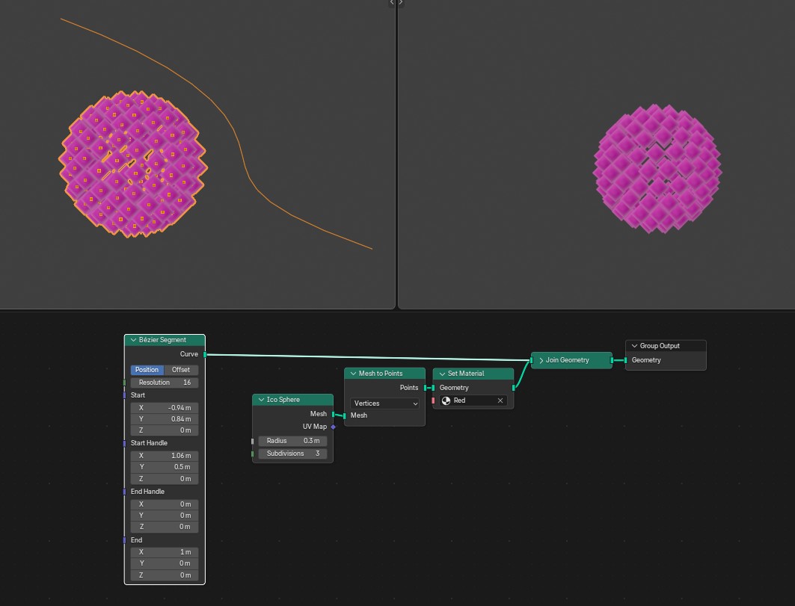
Task: Click the Subdivisions 3 slider field
Action: coord(292,454)
